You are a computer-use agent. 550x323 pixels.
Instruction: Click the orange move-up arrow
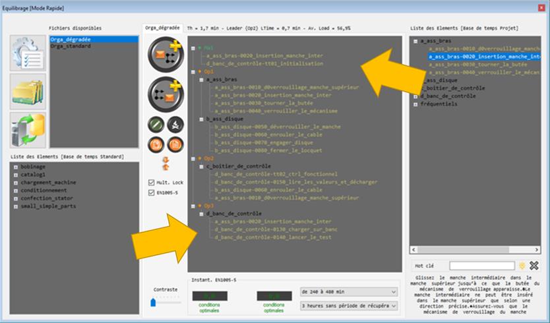[166, 167]
